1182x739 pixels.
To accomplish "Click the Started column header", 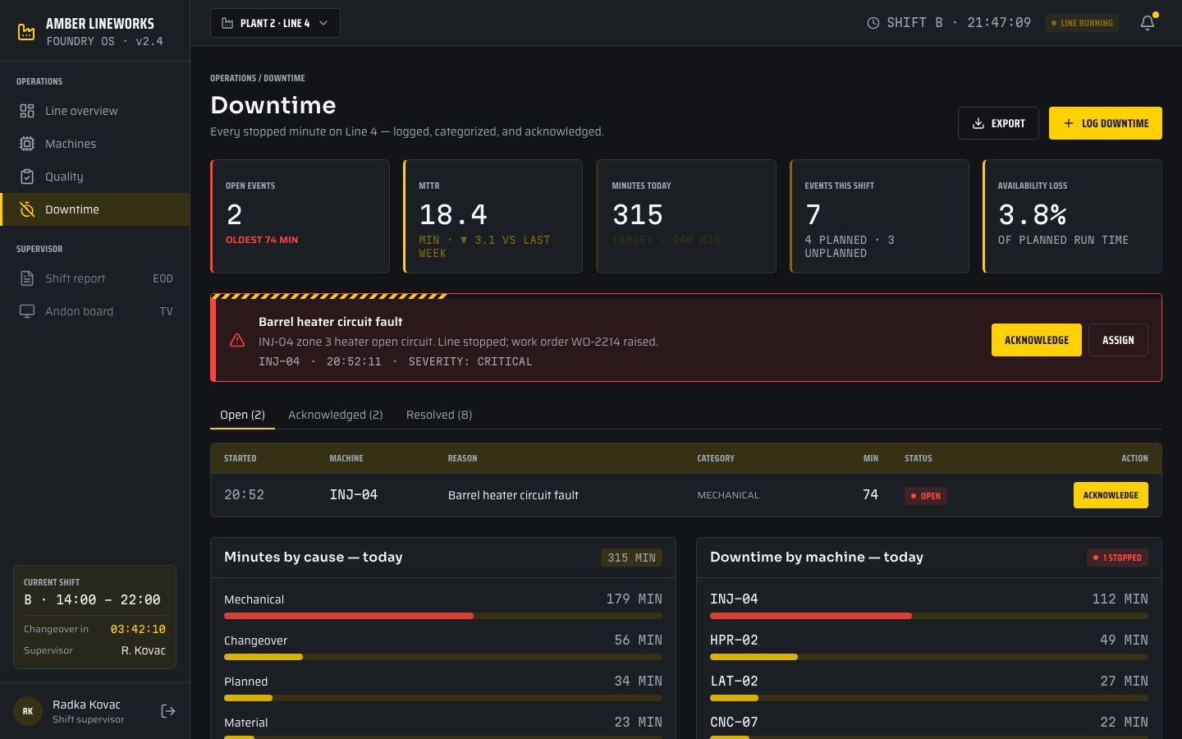I will click(x=240, y=458).
